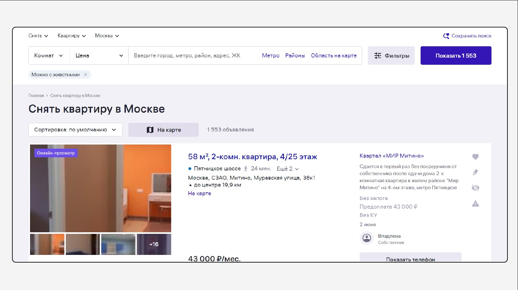Viewport: 518px width, 290px height.
Task: Open Сортировка: по умолчанию dropdown
Action: click(75, 130)
